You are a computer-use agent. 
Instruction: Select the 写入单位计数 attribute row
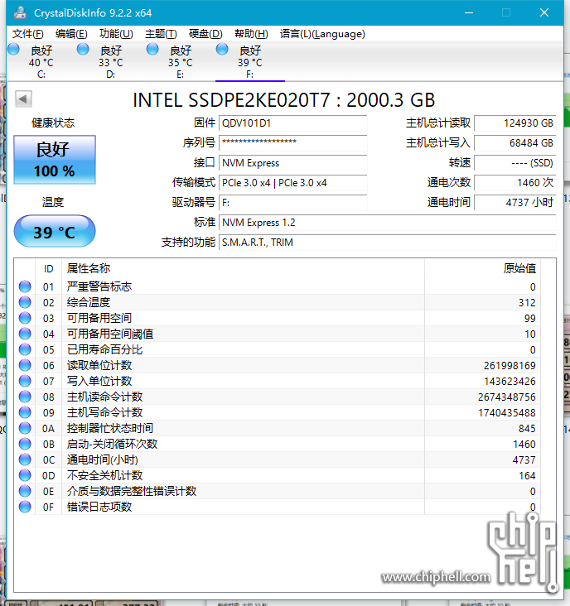pyautogui.click(x=278, y=381)
